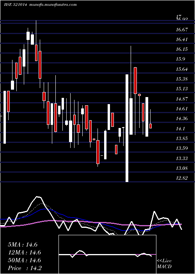Click the last red candlestick on the right
Screen dimensions: 195x274
click(x=151, y=126)
